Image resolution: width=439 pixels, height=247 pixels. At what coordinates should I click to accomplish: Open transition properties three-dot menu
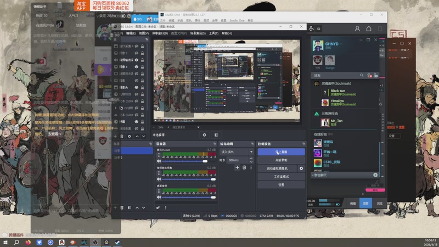[251, 167]
